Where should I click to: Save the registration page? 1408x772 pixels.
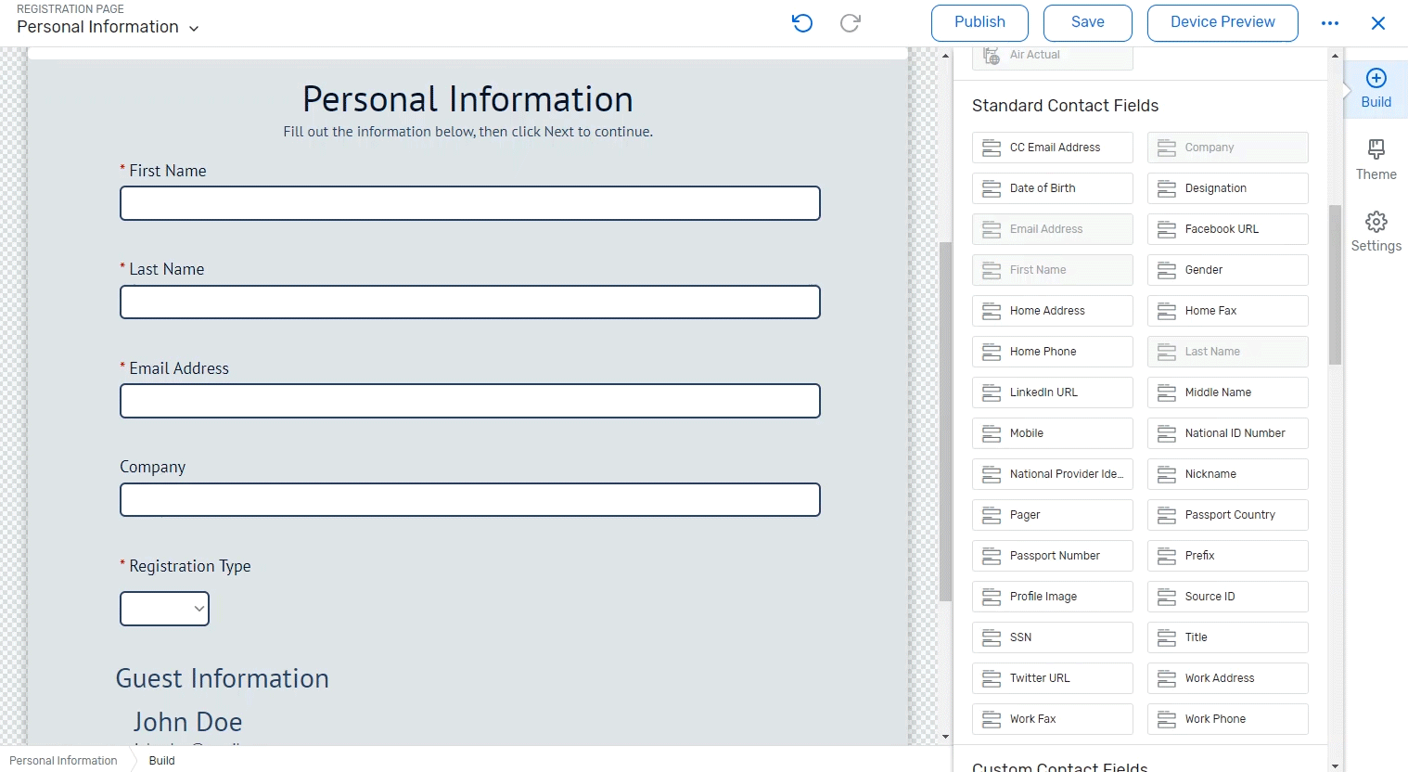[1087, 23]
